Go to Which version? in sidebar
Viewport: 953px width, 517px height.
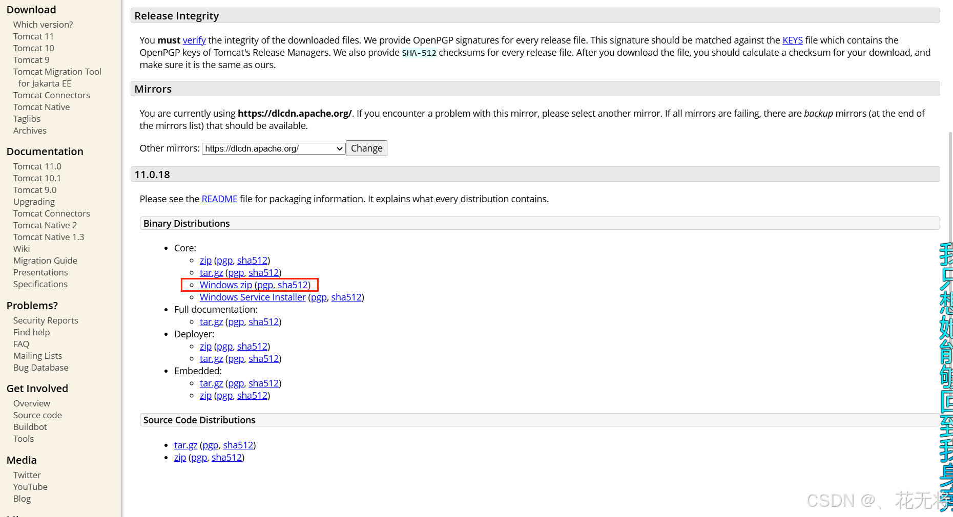pos(43,25)
